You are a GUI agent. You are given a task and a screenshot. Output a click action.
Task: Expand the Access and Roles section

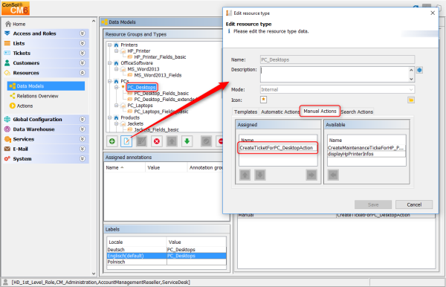pyautogui.click(x=83, y=33)
